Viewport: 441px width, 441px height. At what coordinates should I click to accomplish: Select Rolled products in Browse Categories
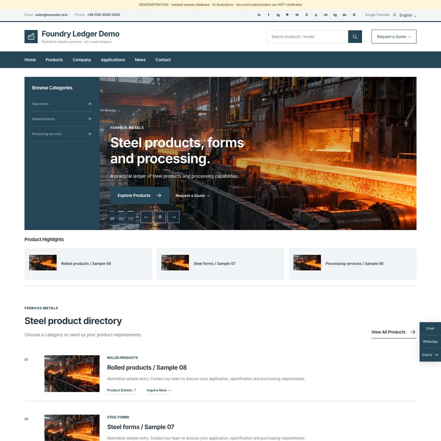[x=62, y=119]
